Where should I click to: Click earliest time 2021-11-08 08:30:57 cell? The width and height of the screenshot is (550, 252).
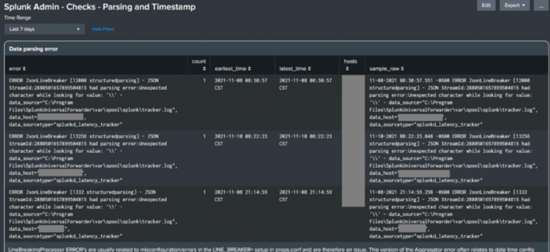coord(241,84)
